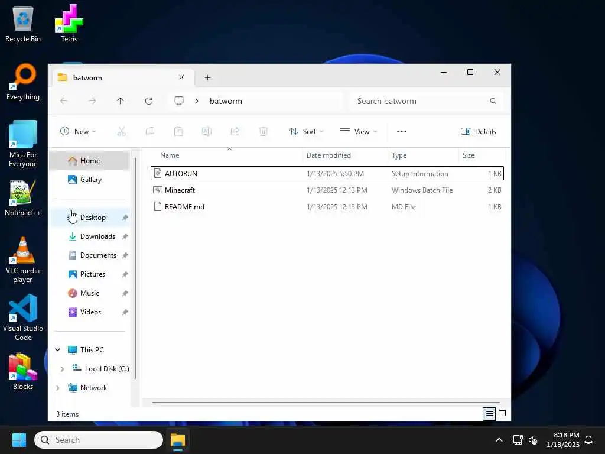605x454 pixels.
Task: Click the Cut scissors icon in toolbar
Action: [x=121, y=132]
